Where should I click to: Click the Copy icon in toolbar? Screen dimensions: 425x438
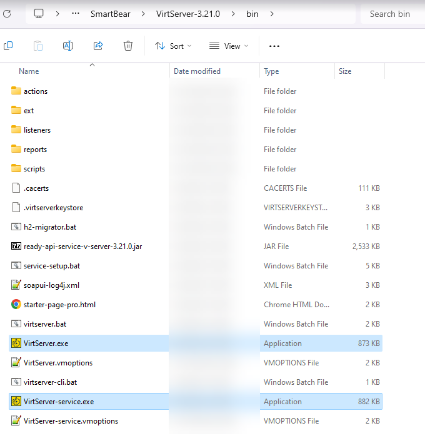coord(8,46)
